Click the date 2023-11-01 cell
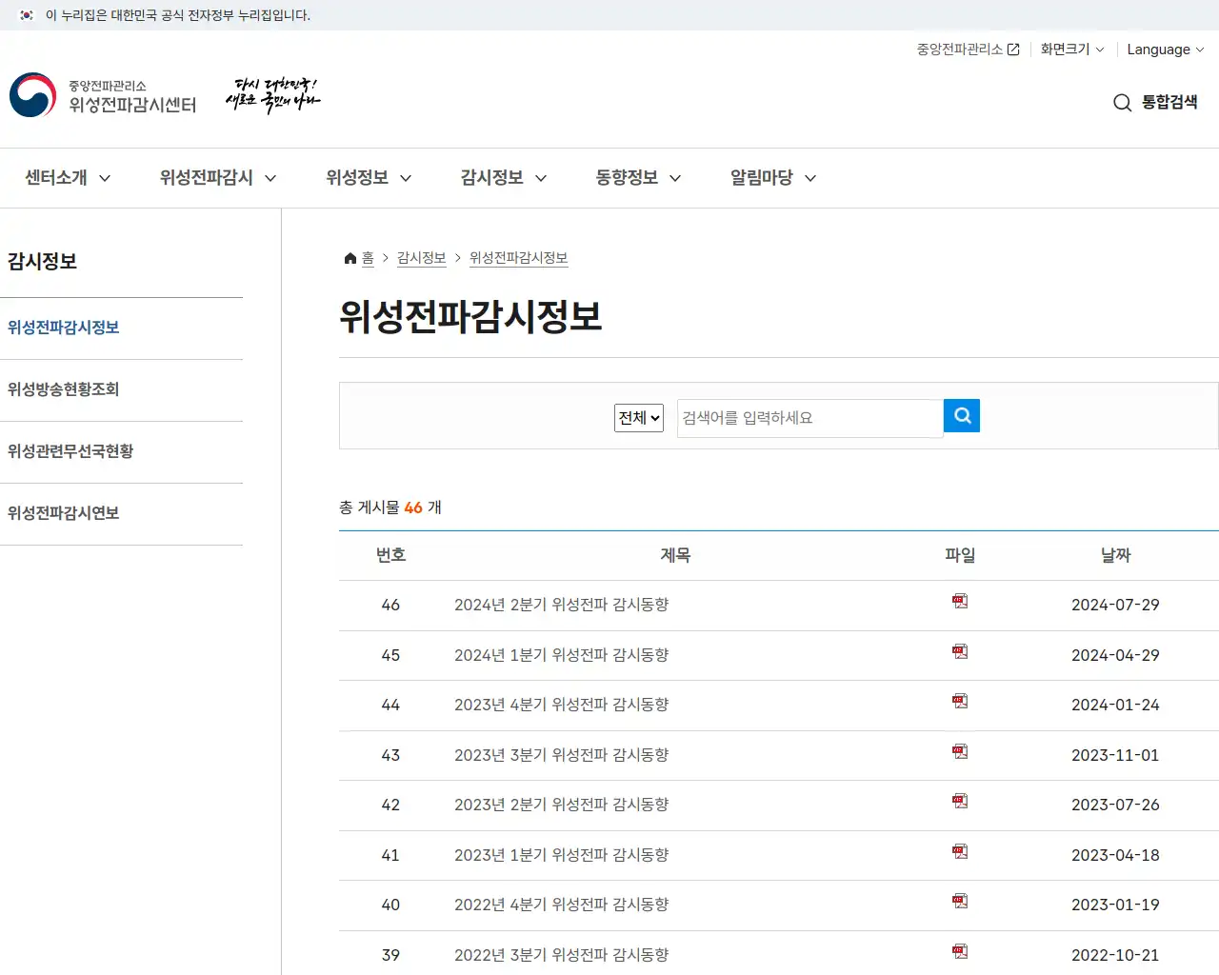 click(1115, 755)
